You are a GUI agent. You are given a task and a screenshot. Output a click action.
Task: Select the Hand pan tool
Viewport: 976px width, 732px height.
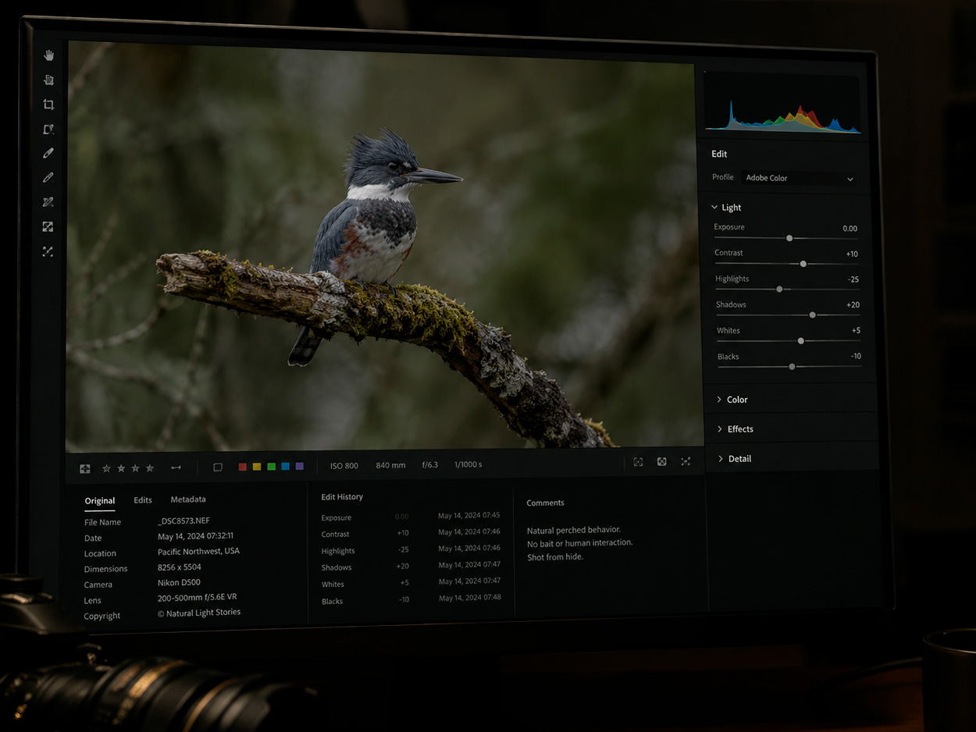pyautogui.click(x=49, y=55)
